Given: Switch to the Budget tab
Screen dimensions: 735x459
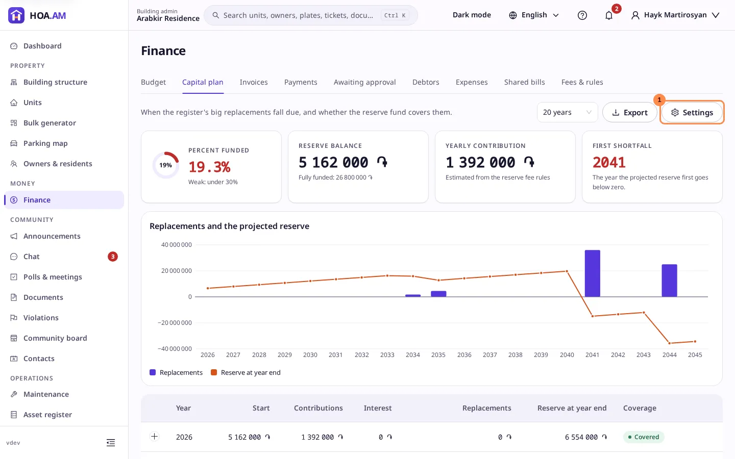Looking at the screenshot, I should [153, 82].
